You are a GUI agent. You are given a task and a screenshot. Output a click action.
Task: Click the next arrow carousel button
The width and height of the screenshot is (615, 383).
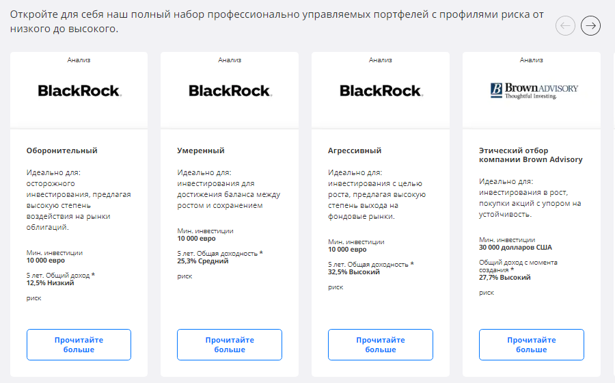pos(590,25)
